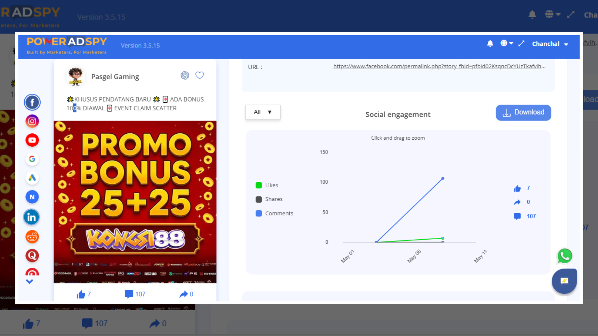Viewport: 598px width, 336px height.
Task: Select the Google Ads (AdWords) icon
Action: click(32, 178)
